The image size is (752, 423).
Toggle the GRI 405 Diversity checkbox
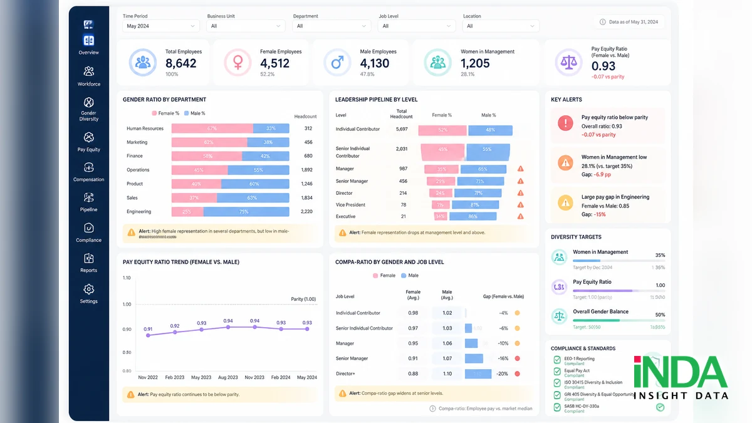coord(557,395)
